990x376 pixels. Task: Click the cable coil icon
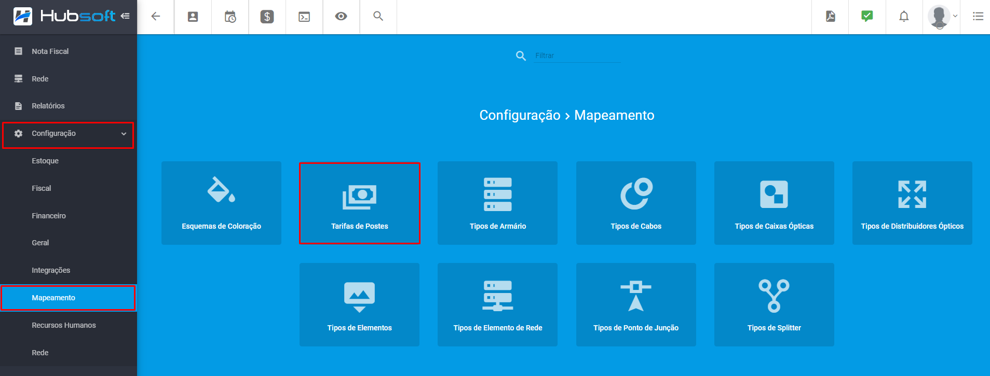point(636,193)
